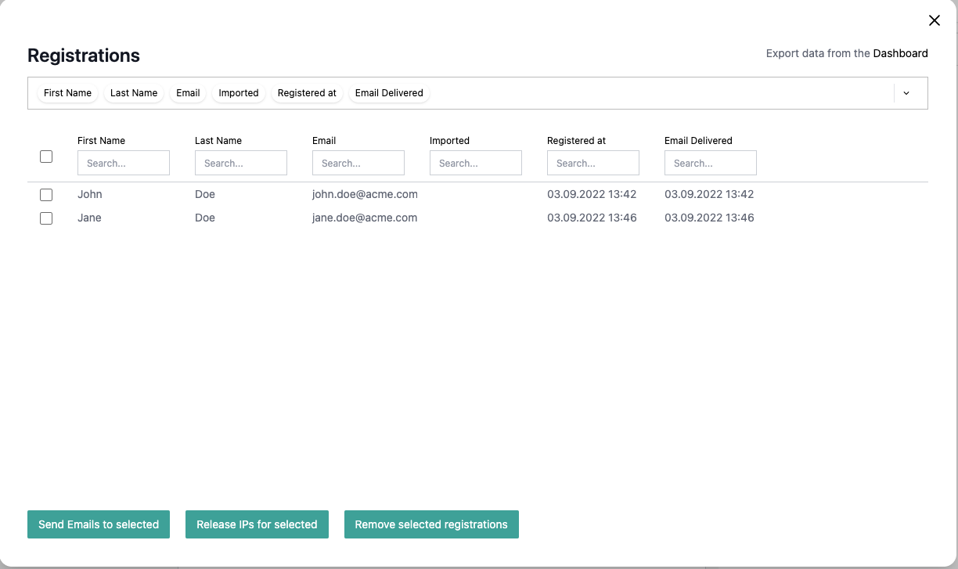958x569 pixels.
Task: Close the Registrations dialog
Action: click(934, 20)
